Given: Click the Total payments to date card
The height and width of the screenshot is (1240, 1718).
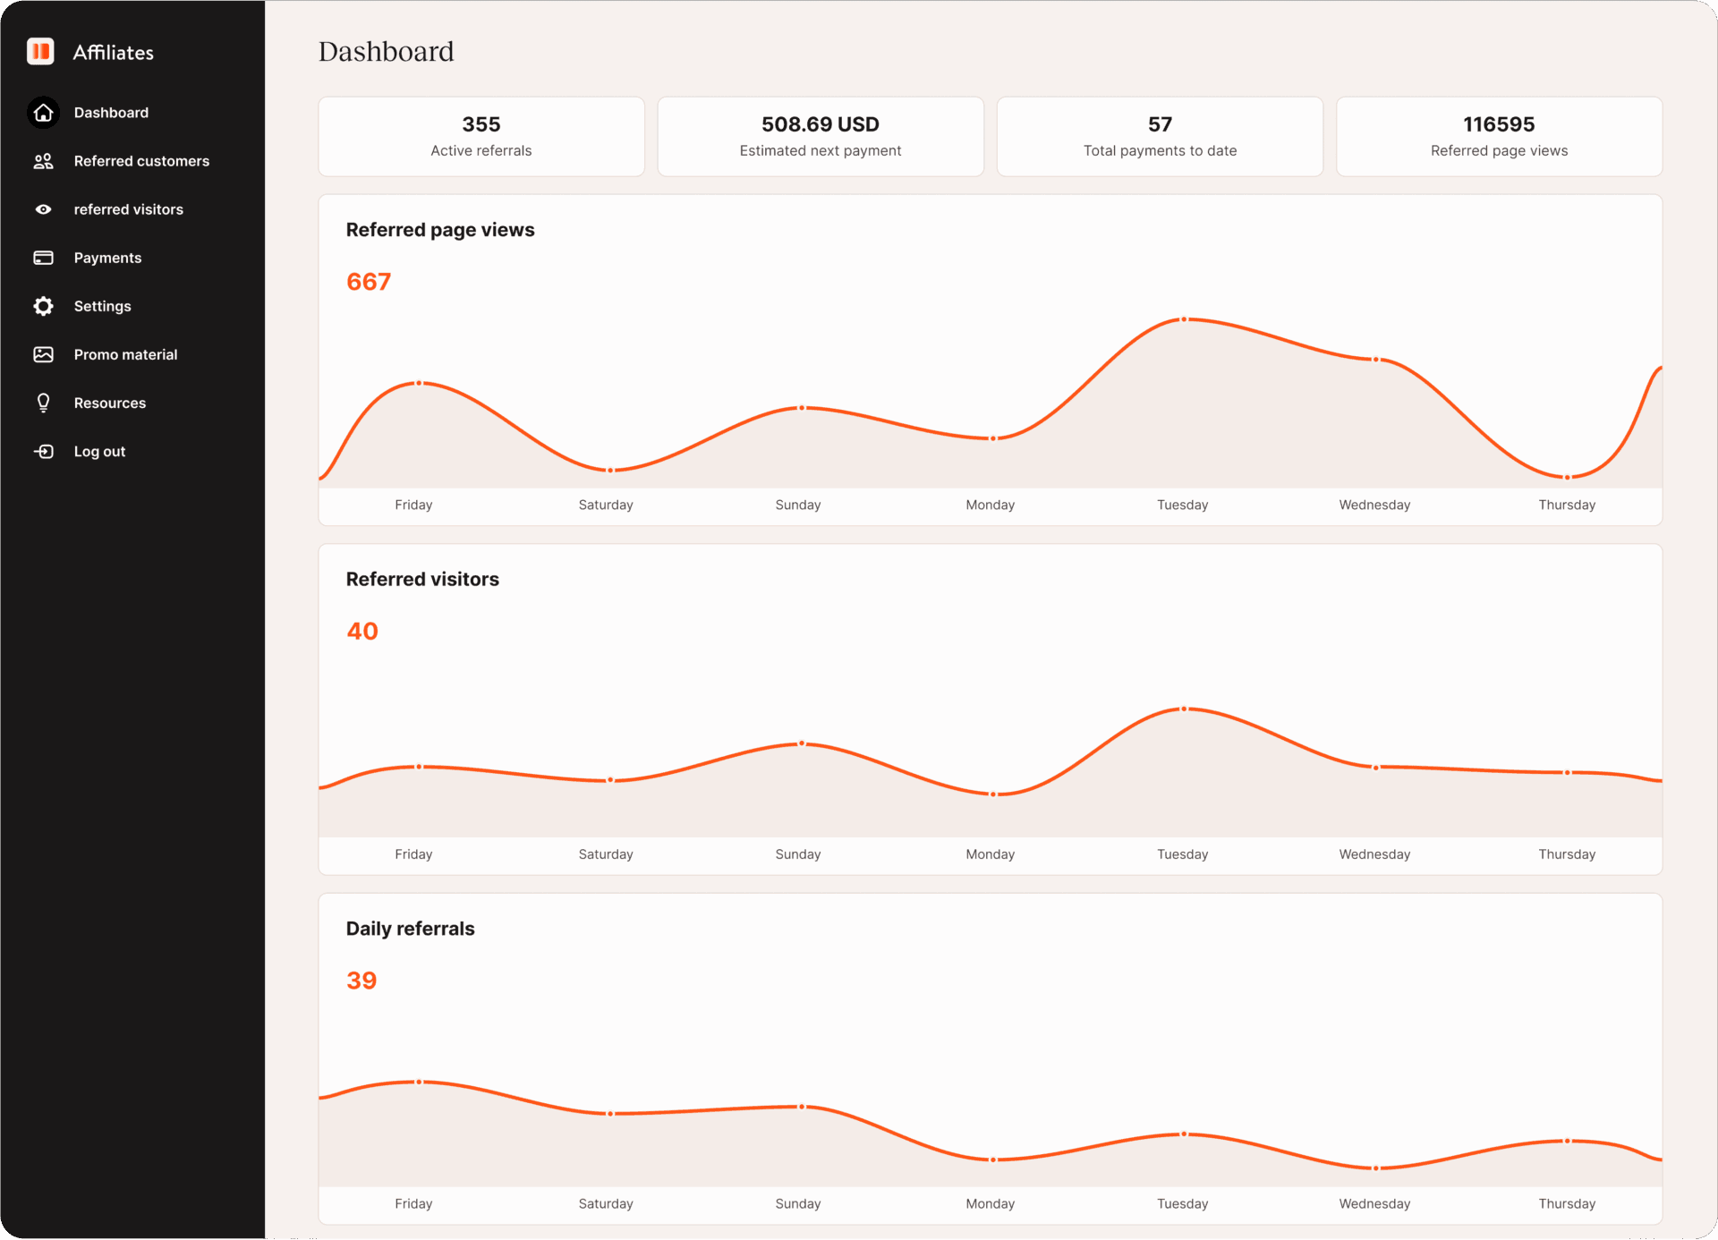Looking at the screenshot, I should point(1160,136).
